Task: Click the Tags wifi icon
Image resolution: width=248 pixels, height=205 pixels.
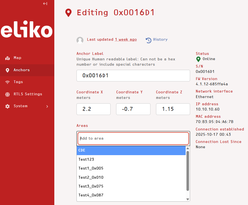Action: pos(7,82)
